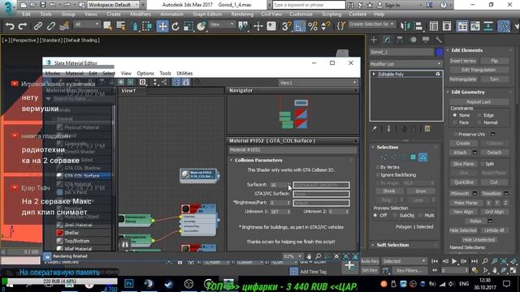Open Options menu in Slate Material Editor
The height and width of the screenshot is (292, 520).
pyautogui.click(x=145, y=73)
